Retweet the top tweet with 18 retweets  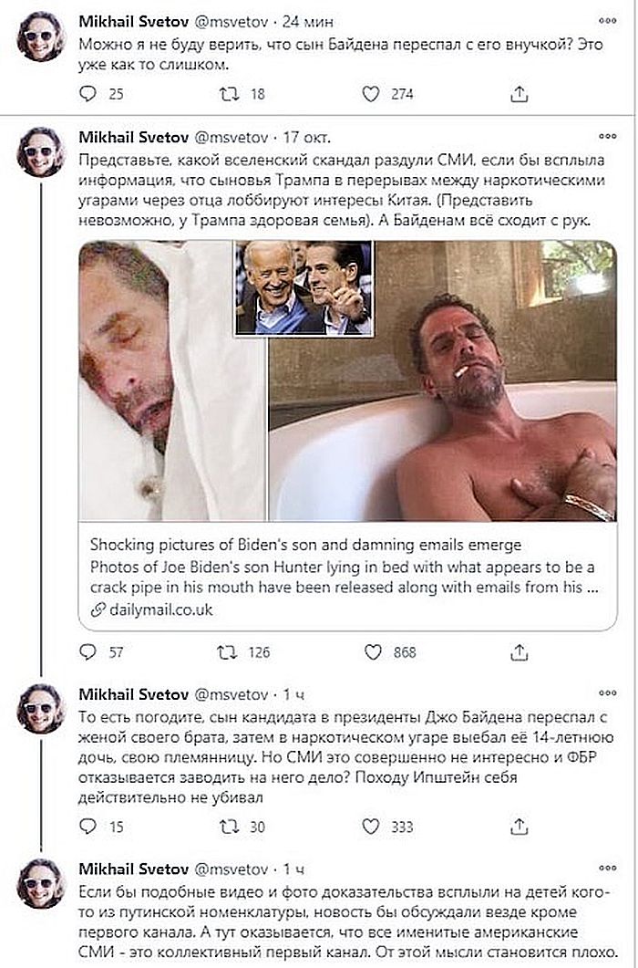coord(232,93)
